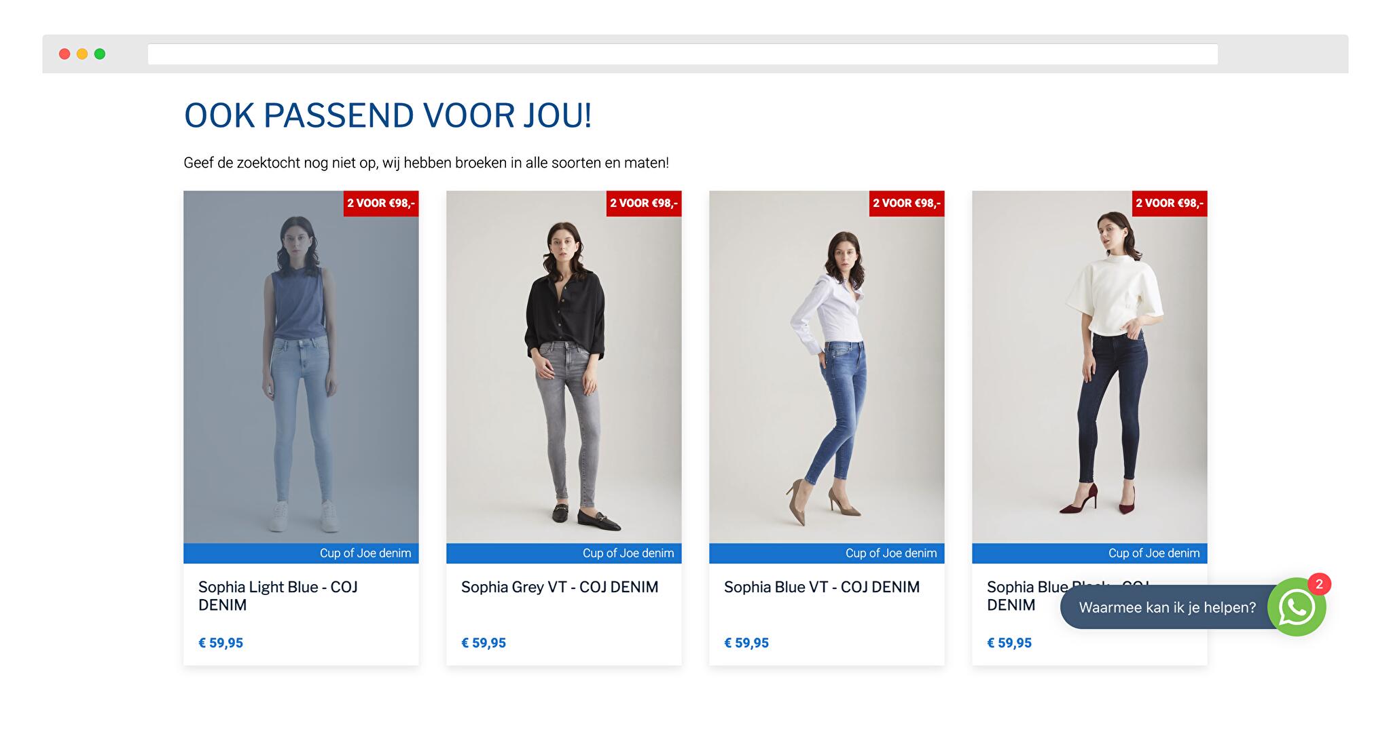Open the Sophia Blue Black jeans photo
Image resolution: width=1391 pixels, height=730 pixels.
[x=1089, y=367]
